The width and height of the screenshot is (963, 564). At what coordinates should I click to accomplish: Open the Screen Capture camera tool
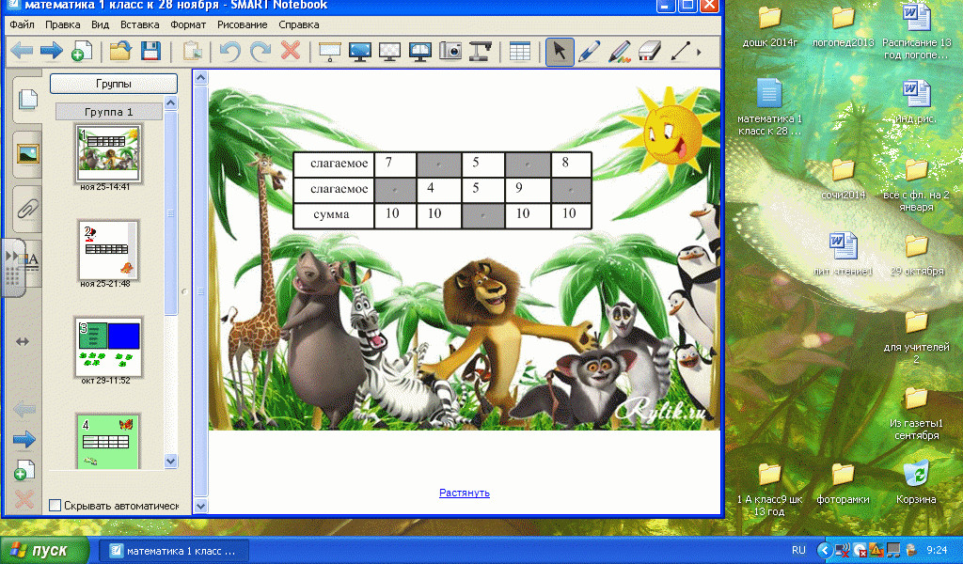click(x=450, y=51)
